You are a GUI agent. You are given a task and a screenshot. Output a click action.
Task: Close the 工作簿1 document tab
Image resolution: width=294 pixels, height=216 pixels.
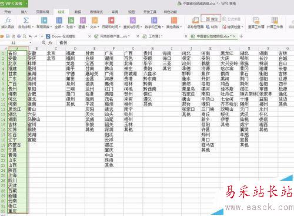click(x=186, y=36)
